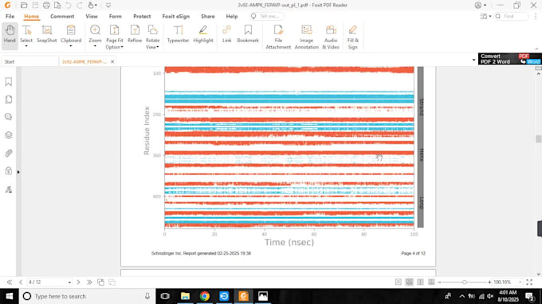Open the tab list dropdown arrow
The image size is (542, 304).
point(473,60)
